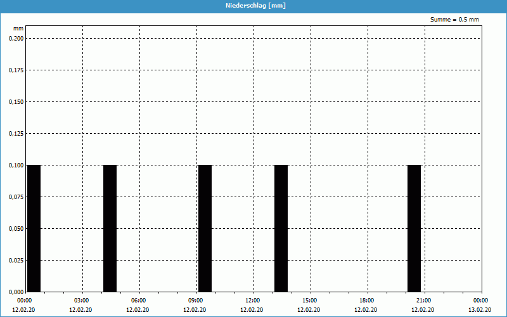
Task: Select the 12:00 time axis label
Action: click(252, 301)
